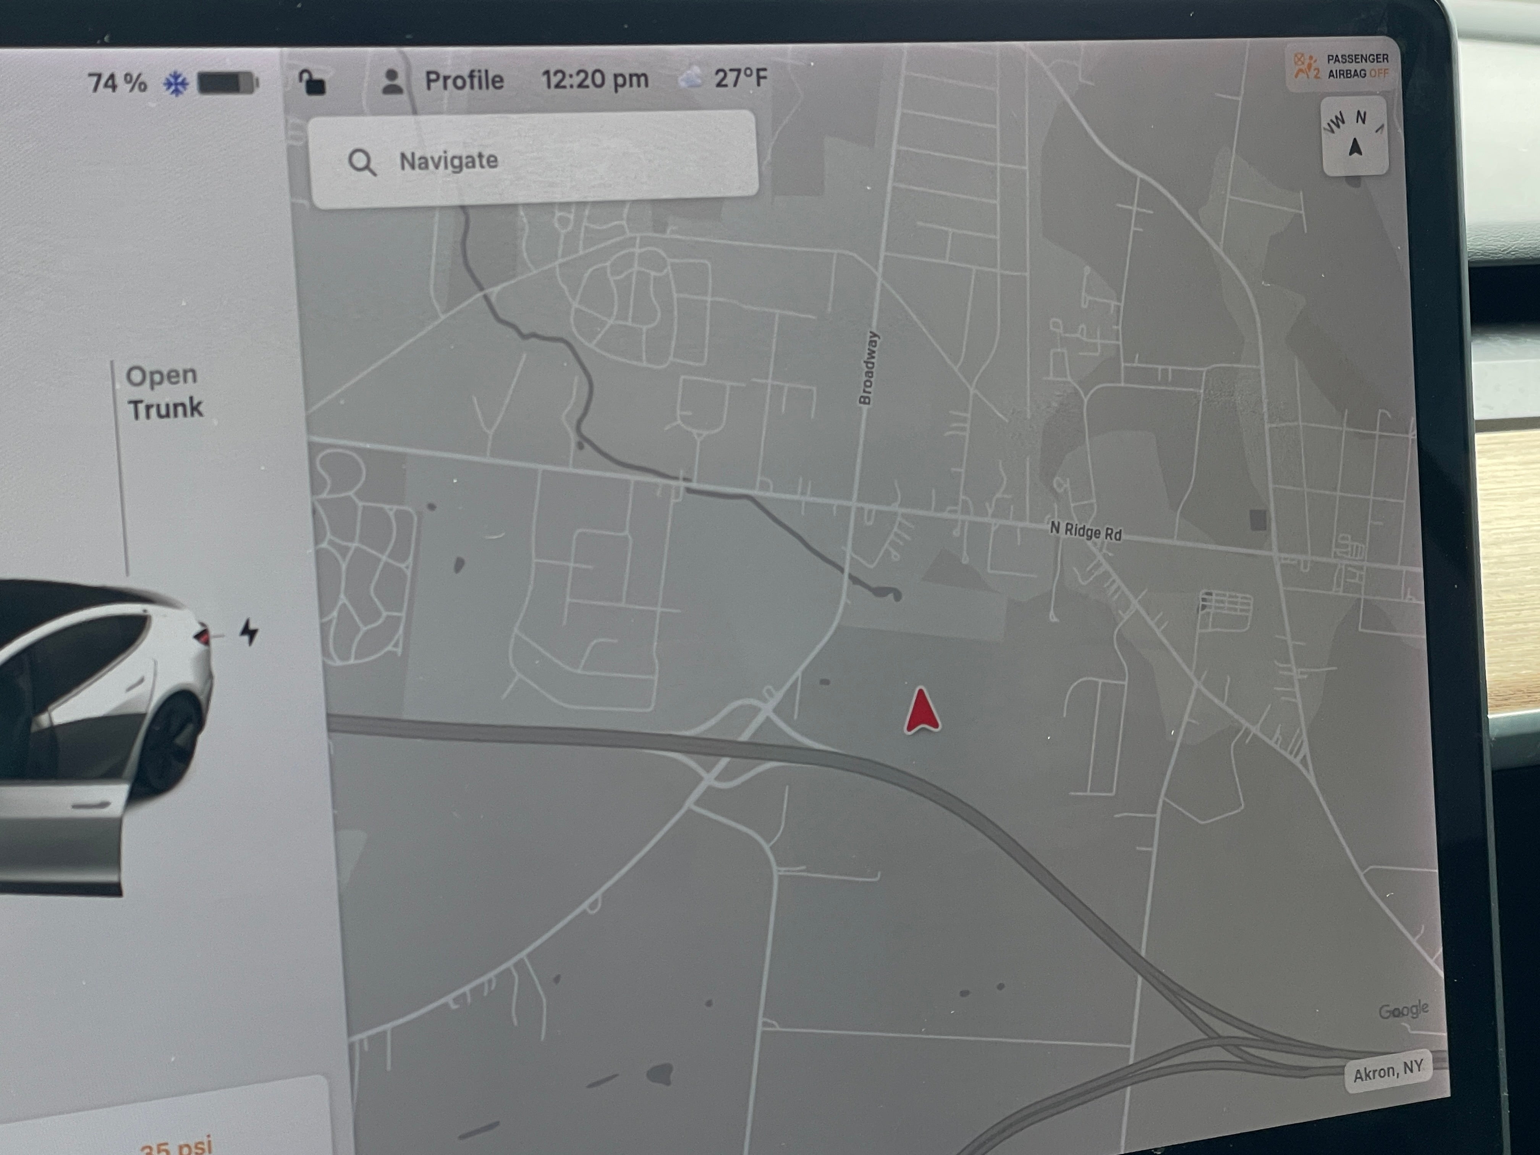Tap the magnifying glass search icon
1540x1155 pixels.
click(361, 162)
